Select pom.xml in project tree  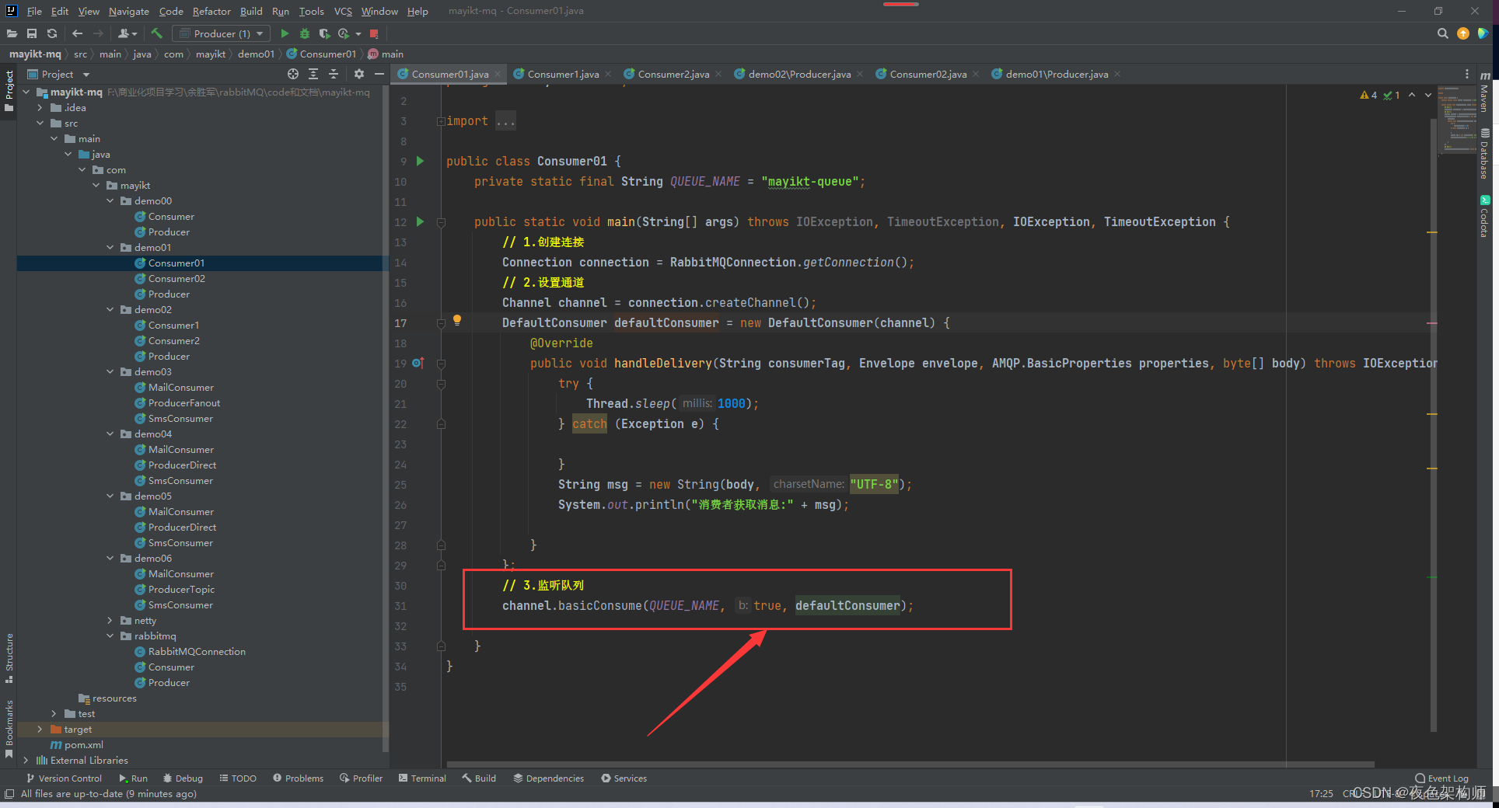[83, 744]
